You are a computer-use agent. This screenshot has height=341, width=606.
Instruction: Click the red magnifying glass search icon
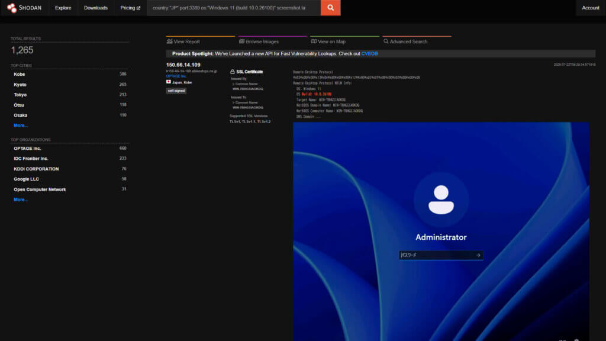tap(330, 8)
